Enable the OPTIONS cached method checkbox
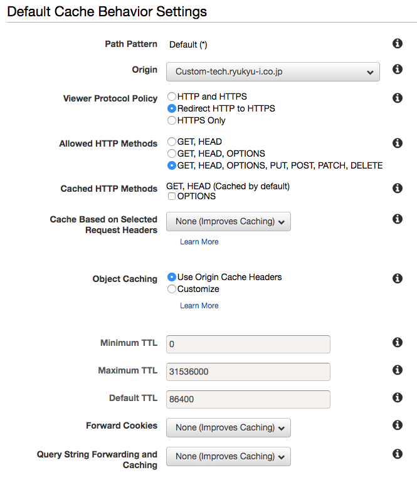This screenshot has height=480, width=417. tap(172, 197)
